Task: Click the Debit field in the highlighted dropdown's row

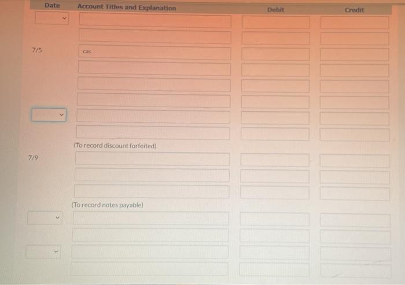Action: 275,118
